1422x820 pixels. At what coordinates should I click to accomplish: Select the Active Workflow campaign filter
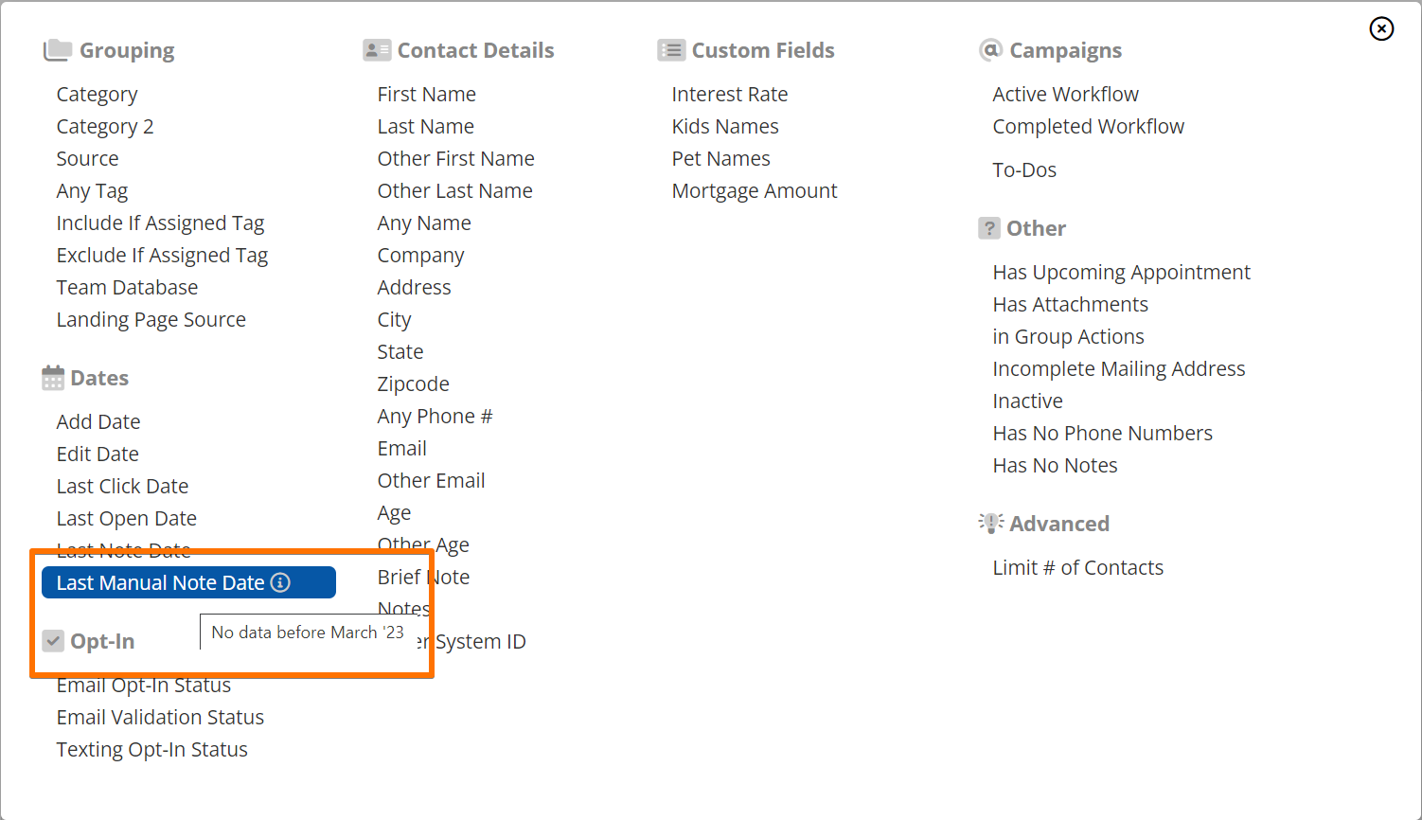pos(1065,94)
